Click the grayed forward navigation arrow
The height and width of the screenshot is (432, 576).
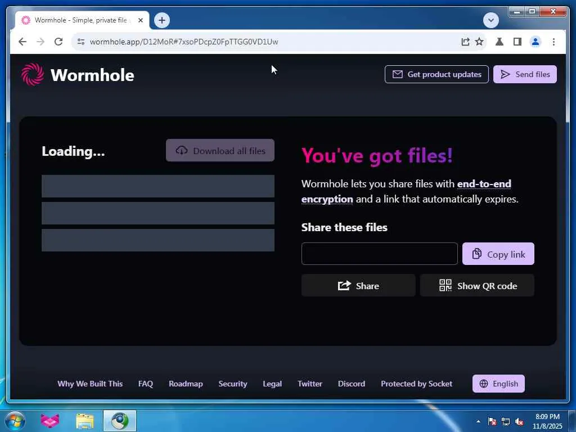[40, 42]
